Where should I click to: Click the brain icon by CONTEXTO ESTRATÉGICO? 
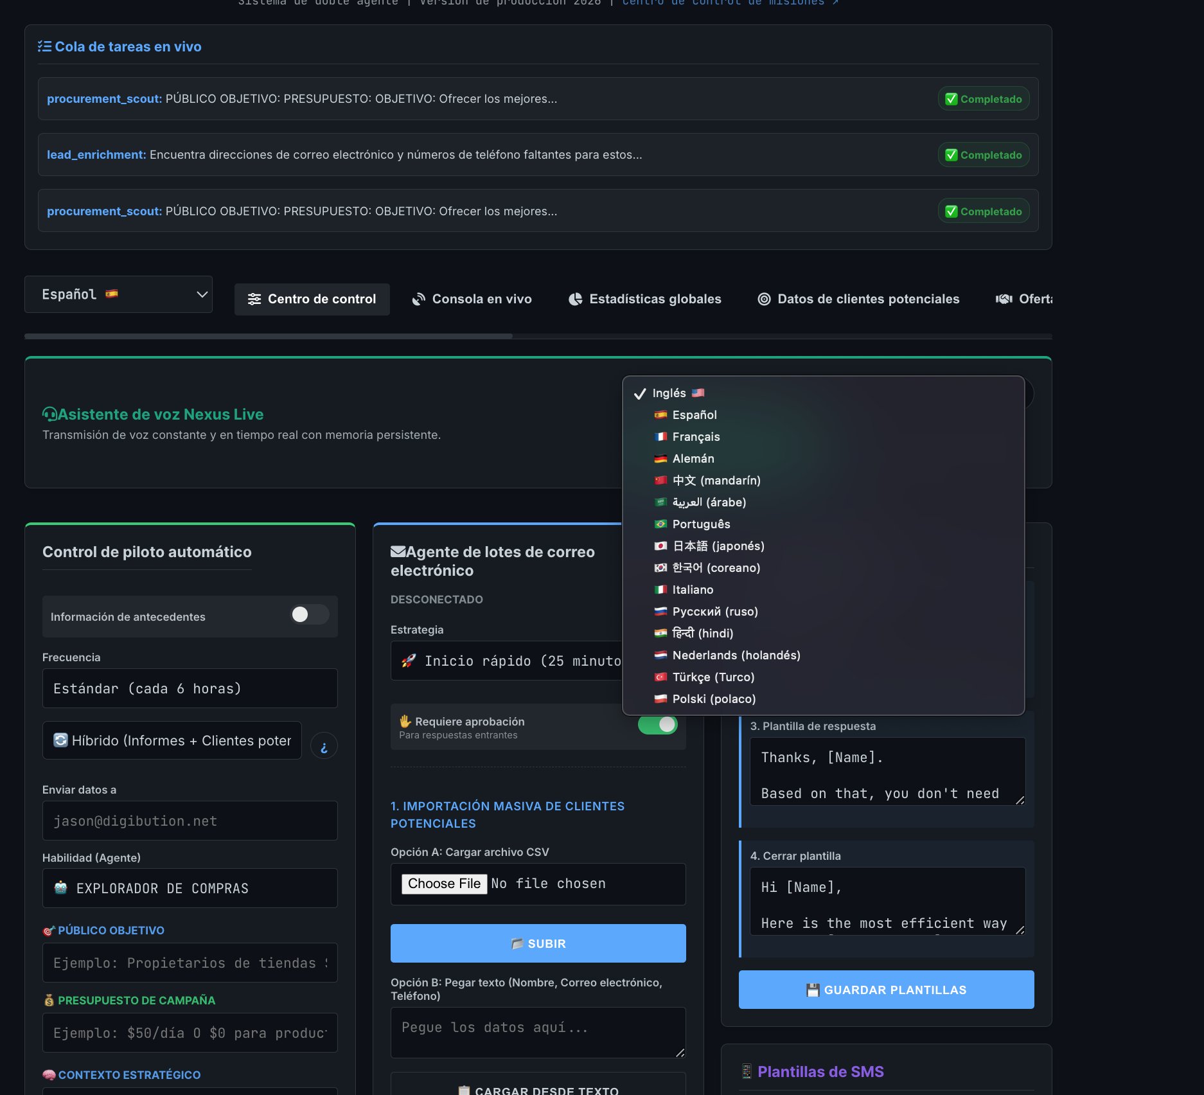49,1075
